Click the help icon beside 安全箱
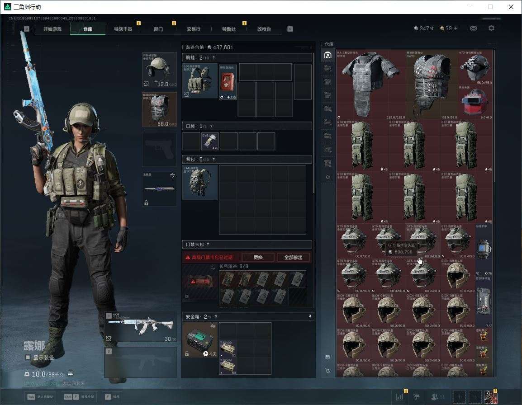 pyautogui.click(x=216, y=316)
